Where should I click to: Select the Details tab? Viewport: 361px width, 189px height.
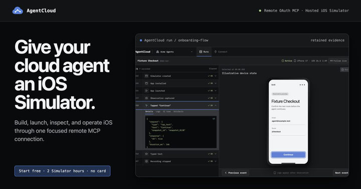[149, 111]
